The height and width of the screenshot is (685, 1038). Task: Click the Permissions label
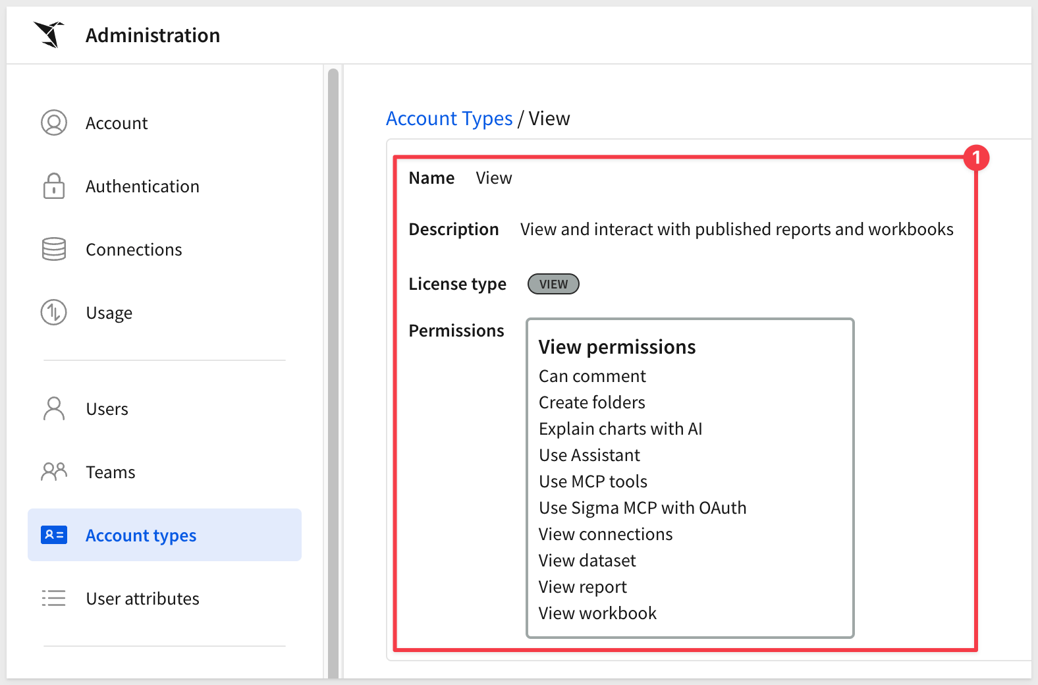pos(456,331)
